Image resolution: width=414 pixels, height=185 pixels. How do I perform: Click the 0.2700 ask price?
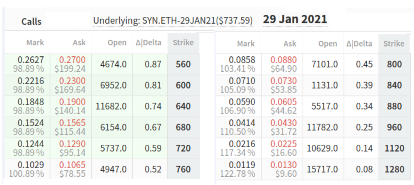pos(72,60)
